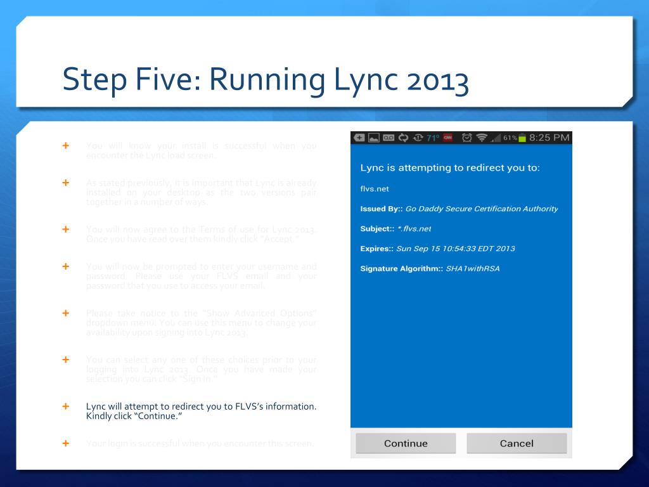
Task: Click the orange plus bullet beside 'Lync will attempt'
Action: click(66, 406)
